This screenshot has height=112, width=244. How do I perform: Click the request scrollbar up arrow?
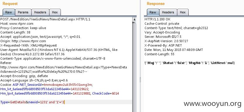coord(135,19)
